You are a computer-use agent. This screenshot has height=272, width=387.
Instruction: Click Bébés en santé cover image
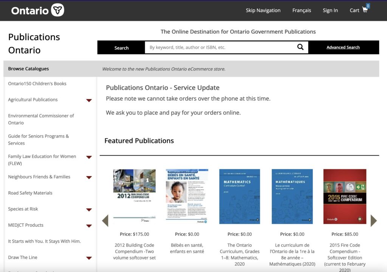(187, 196)
